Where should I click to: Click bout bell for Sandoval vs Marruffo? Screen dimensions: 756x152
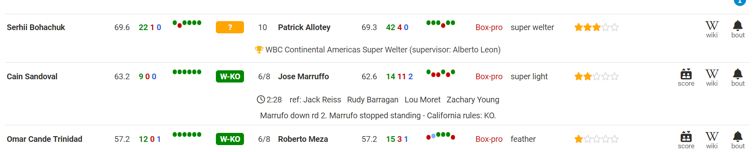click(738, 77)
